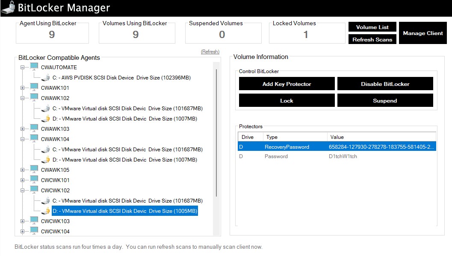The height and width of the screenshot is (256, 452).
Task: Collapse the CWAUTOMATE tree node
Action: (23, 68)
